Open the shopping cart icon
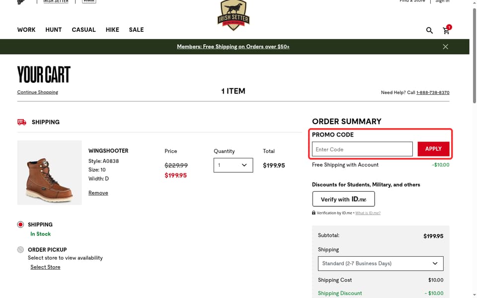The height and width of the screenshot is (298, 477). point(446,30)
